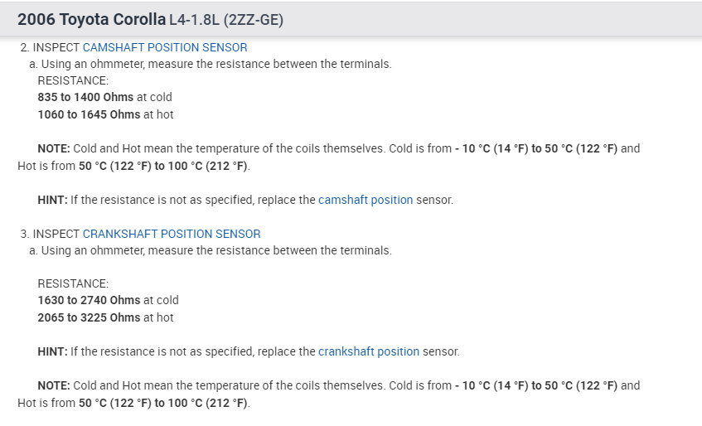This screenshot has height=426, width=702.
Task: Click the '1060 to 1645 Ohms' hot value
Action: coord(89,114)
